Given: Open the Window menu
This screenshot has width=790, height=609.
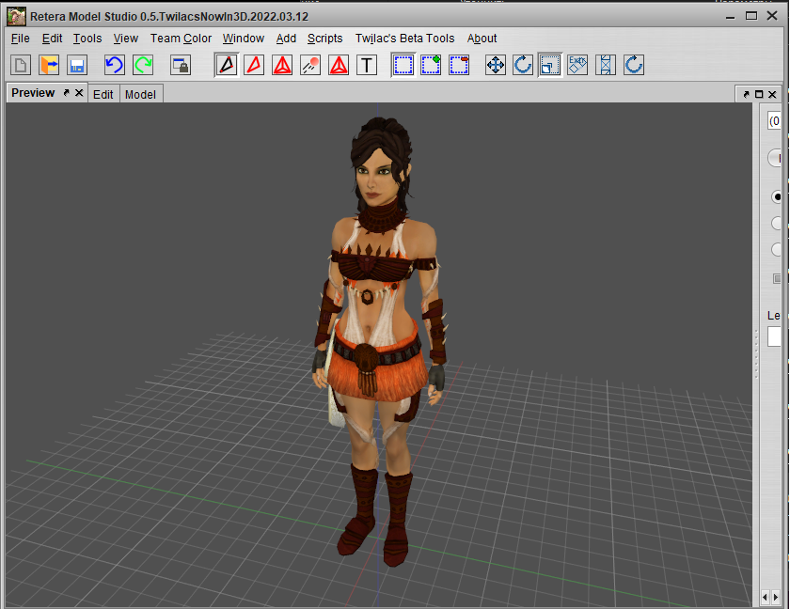Looking at the screenshot, I should (244, 39).
